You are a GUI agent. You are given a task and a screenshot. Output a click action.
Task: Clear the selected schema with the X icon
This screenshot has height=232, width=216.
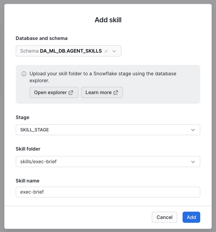pyautogui.click(x=106, y=51)
